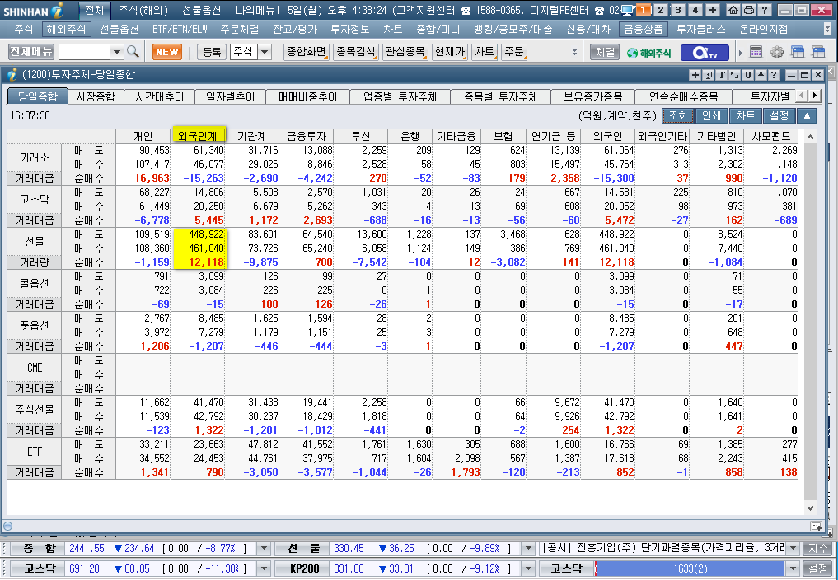Click the magnifier search icon
Image resolution: width=838 pixels, height=580 pixels.
[133, 52]
